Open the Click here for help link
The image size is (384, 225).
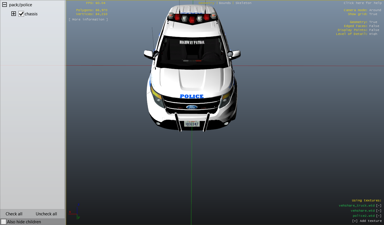point(362,3)
